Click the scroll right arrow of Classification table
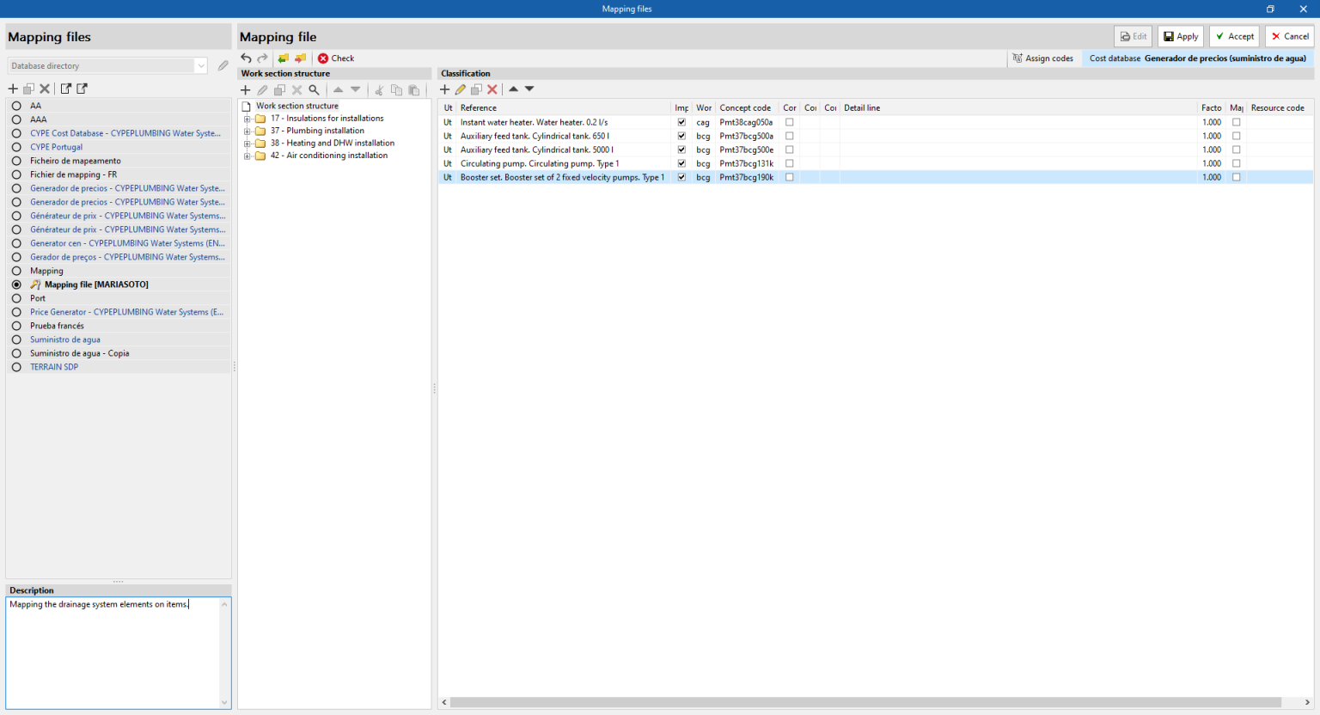This screenshot has width=1320, height=715. 1307,702
